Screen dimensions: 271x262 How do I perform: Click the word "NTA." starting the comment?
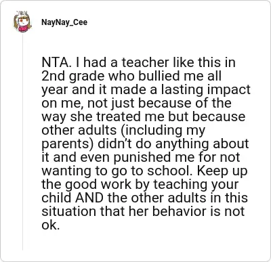point(56,62)
